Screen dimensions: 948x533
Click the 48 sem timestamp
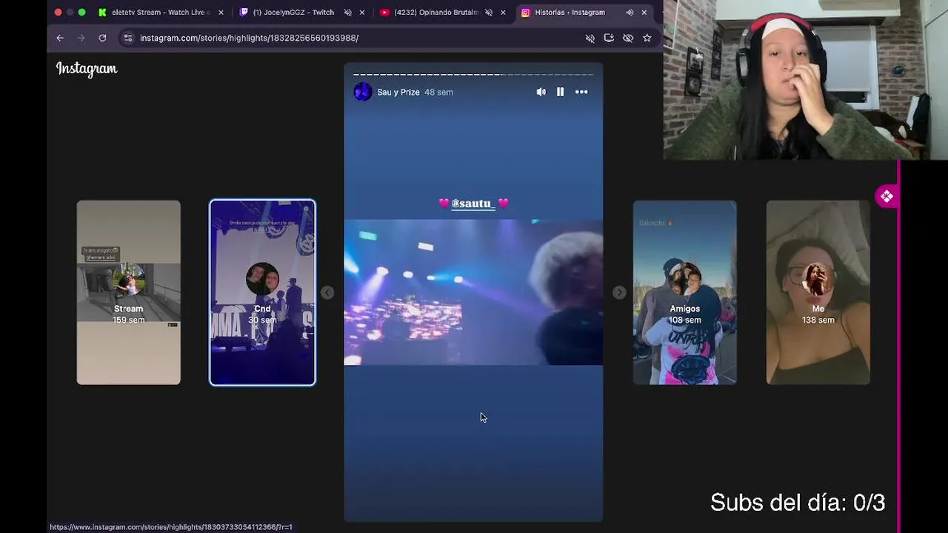tap(438, 92)
